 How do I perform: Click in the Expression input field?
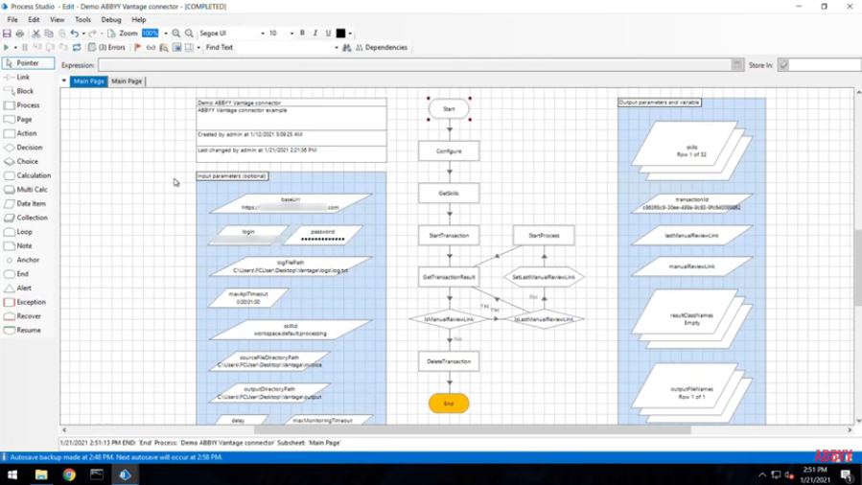tap(414, 65)
